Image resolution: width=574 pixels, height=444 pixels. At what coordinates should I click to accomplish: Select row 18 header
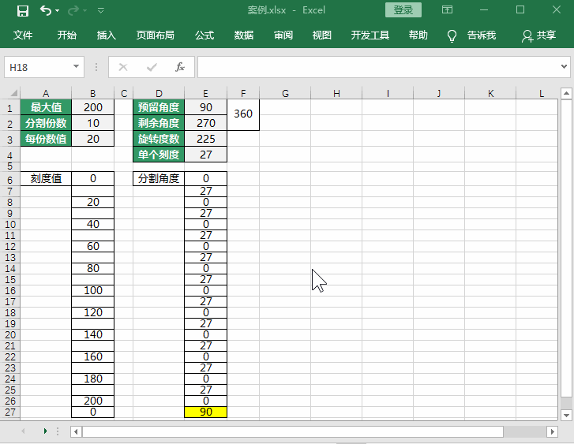click(10, 313)
